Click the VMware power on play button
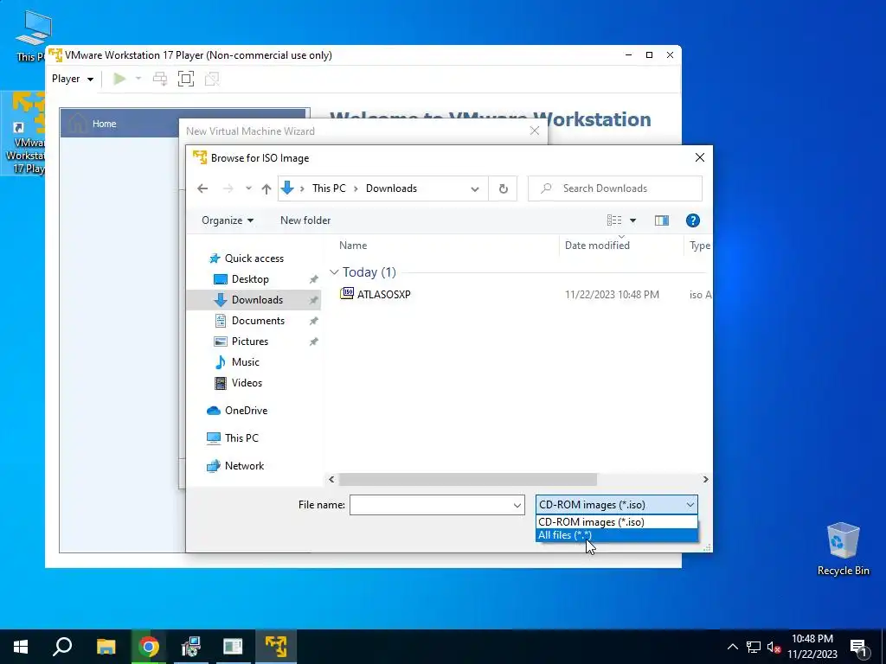This screenshot has width=886, height=664. [x=119, y=79]
